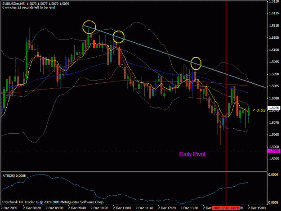Click the '2 Dec 10:20' time axis label
281x211 pixels.
[x=99, y=208]
